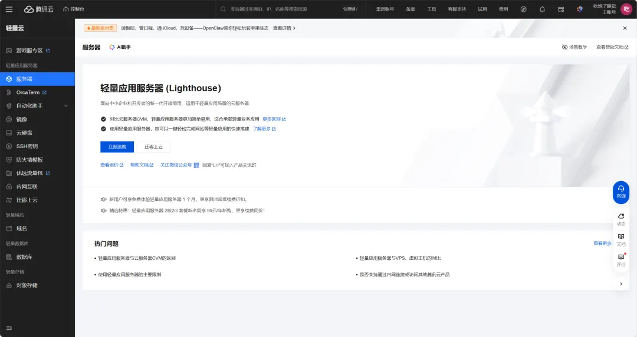Click the 迁移上云 sidebar icon

pos(9,200)
